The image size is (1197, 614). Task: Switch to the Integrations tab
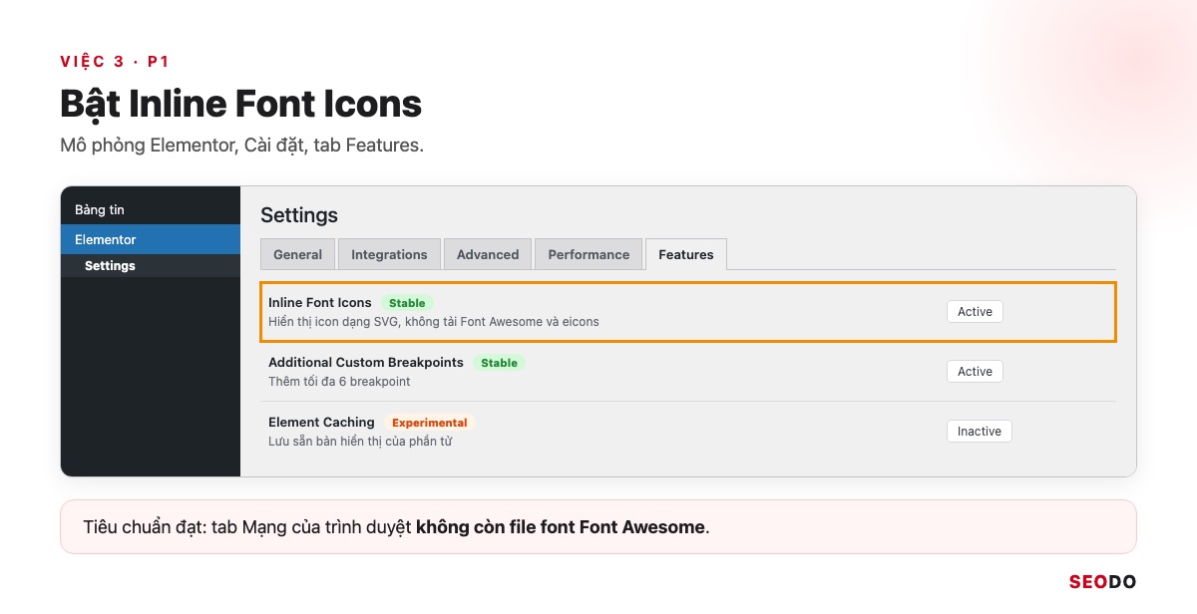tap(389, 254)
